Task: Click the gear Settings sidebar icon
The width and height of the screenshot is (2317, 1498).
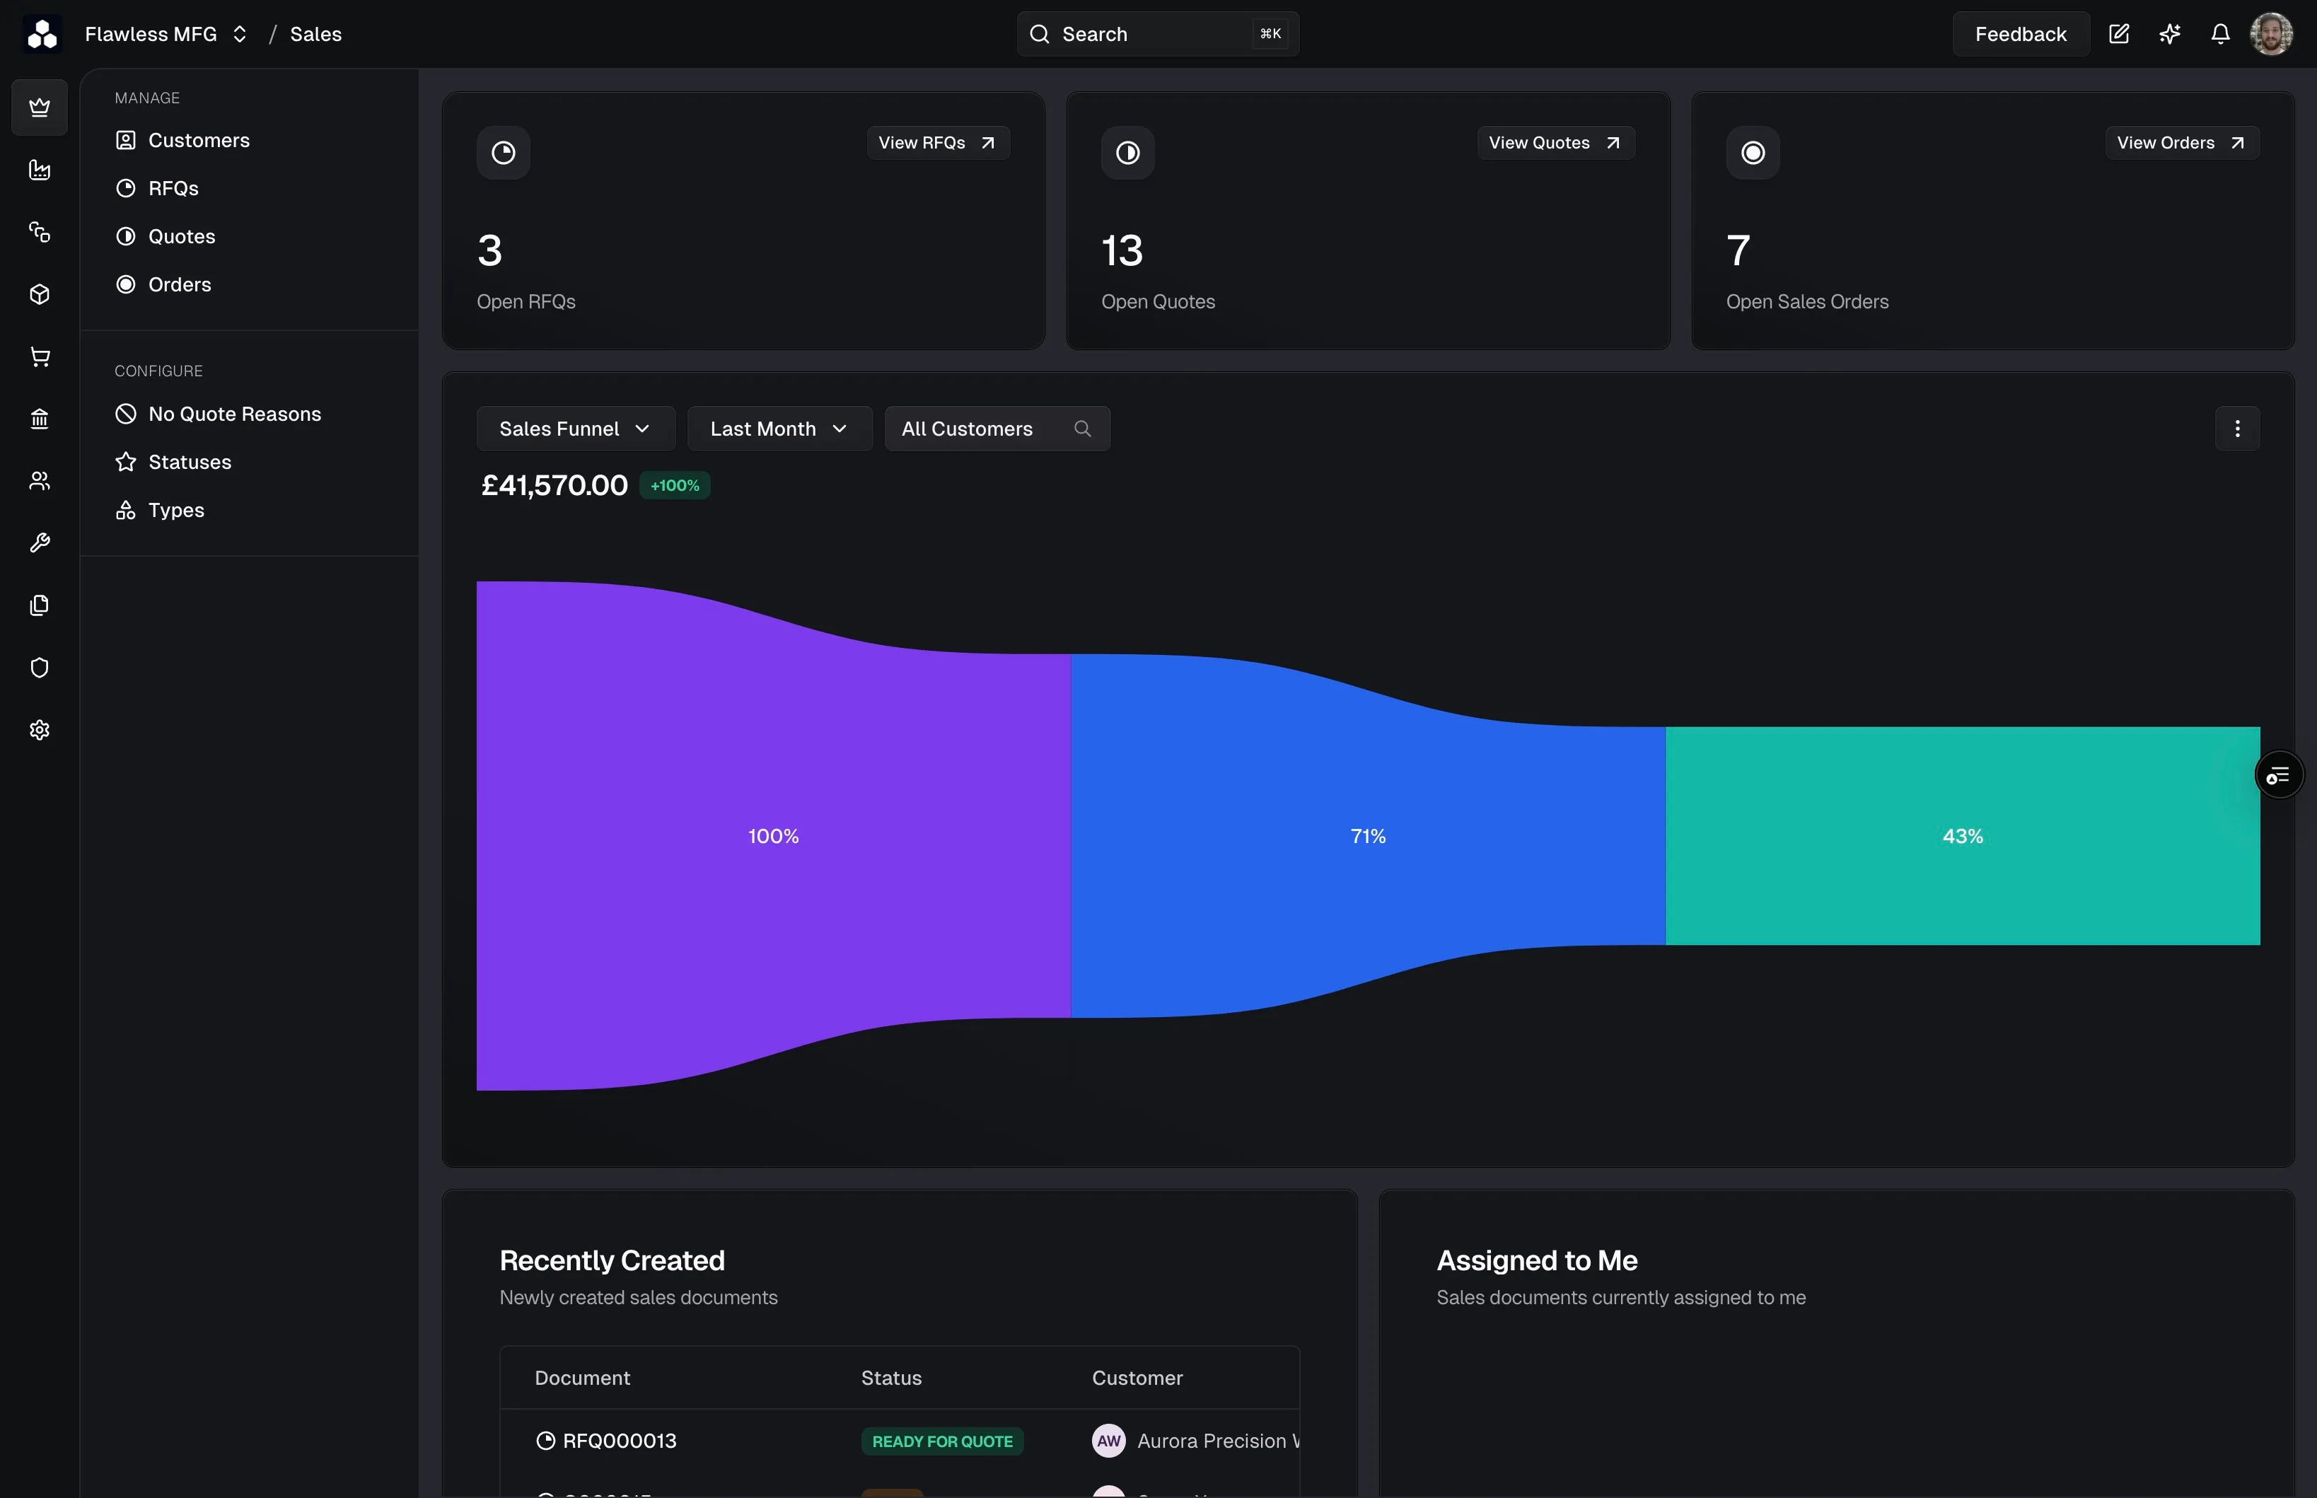Action: click(40, 729)
